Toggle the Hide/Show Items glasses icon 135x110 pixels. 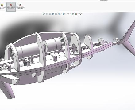point(68,14)
